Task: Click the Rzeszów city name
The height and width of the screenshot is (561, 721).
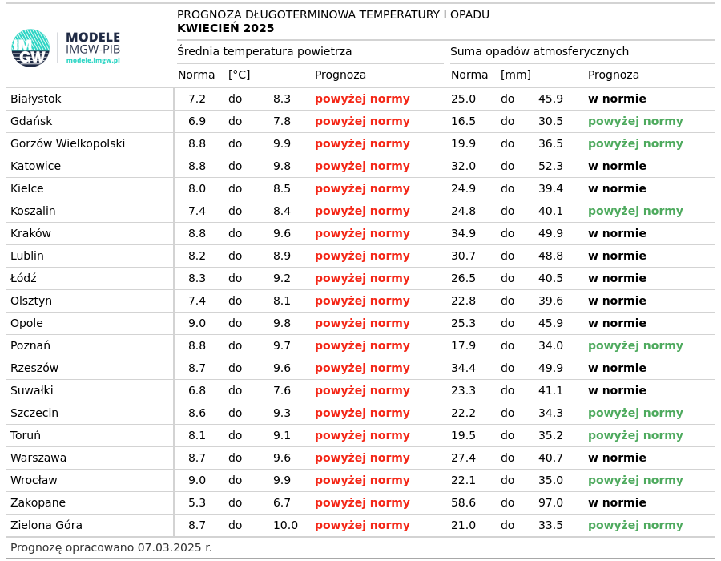Action: [34, 369]
